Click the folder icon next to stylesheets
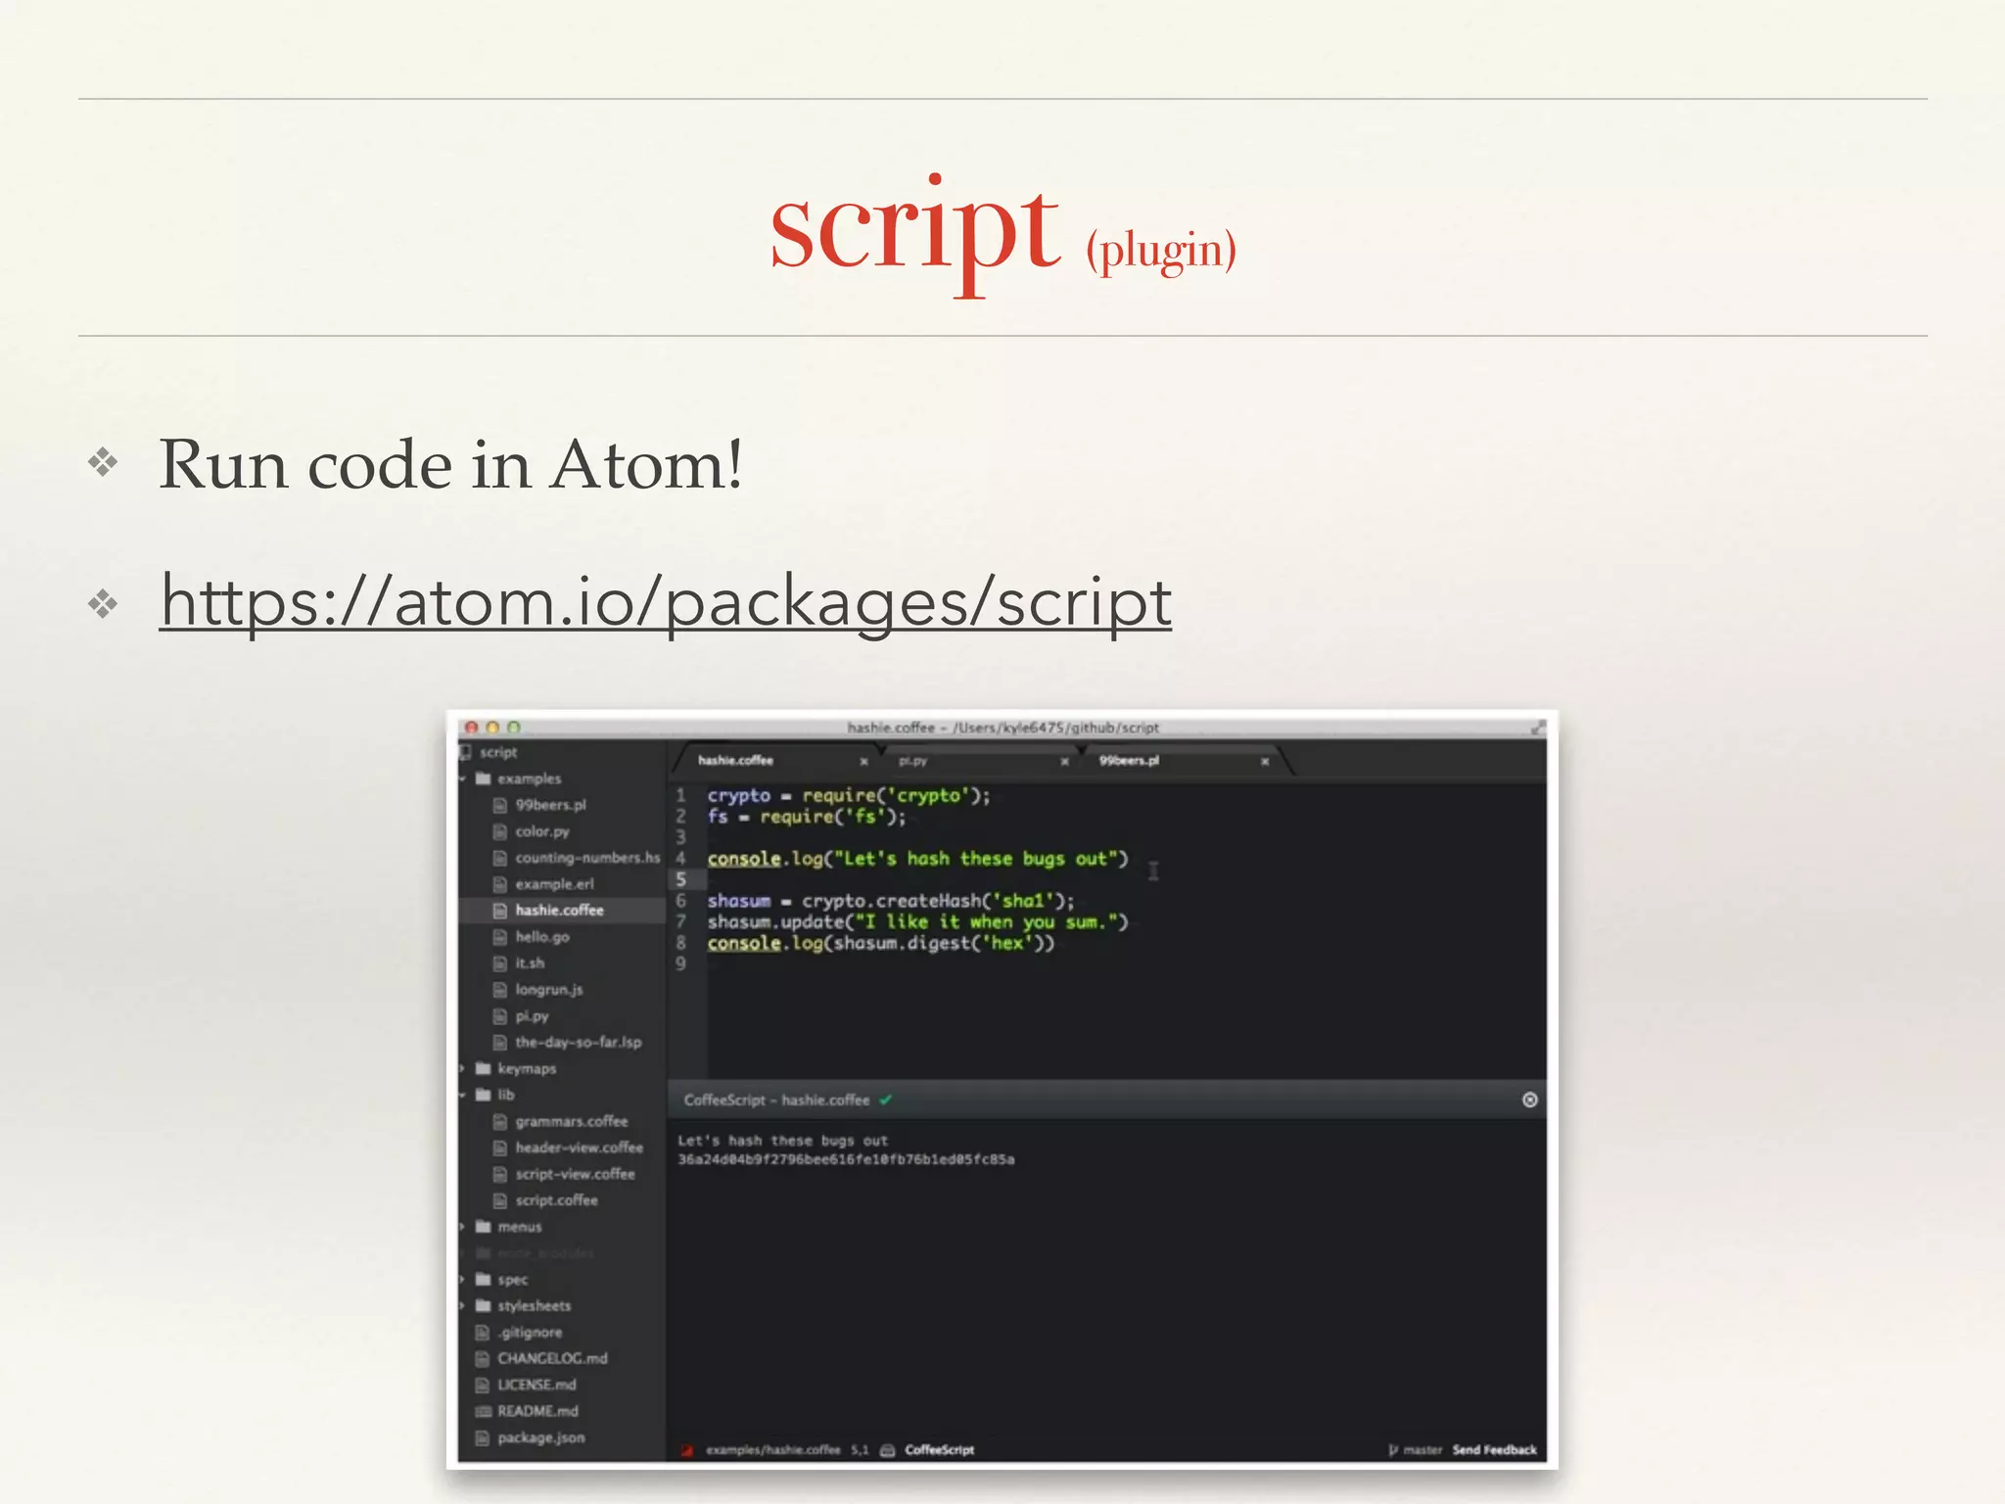The height and width of the screenshot is (1504, 2005). pyautogui.click(x=483, y=1306)
